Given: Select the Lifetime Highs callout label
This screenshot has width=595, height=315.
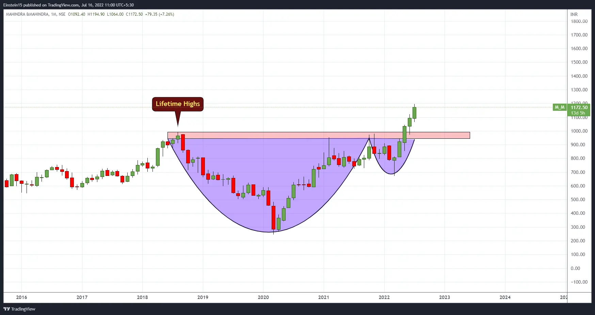Looking at the screenshot, I should tap(178, 104).
